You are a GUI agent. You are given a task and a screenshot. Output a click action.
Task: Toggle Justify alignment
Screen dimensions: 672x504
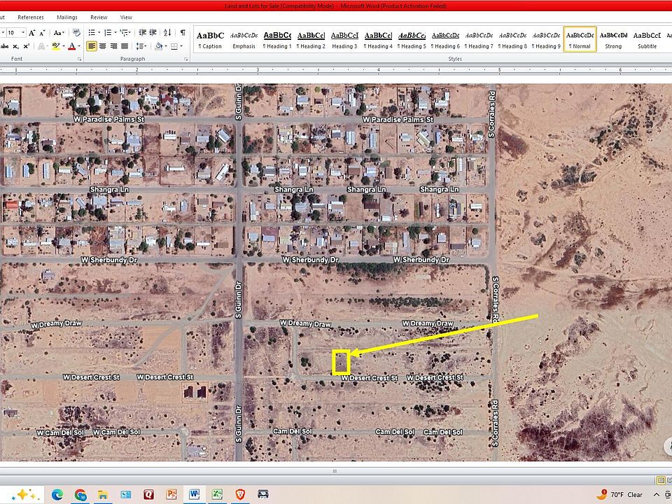click(x=125, y=46)
